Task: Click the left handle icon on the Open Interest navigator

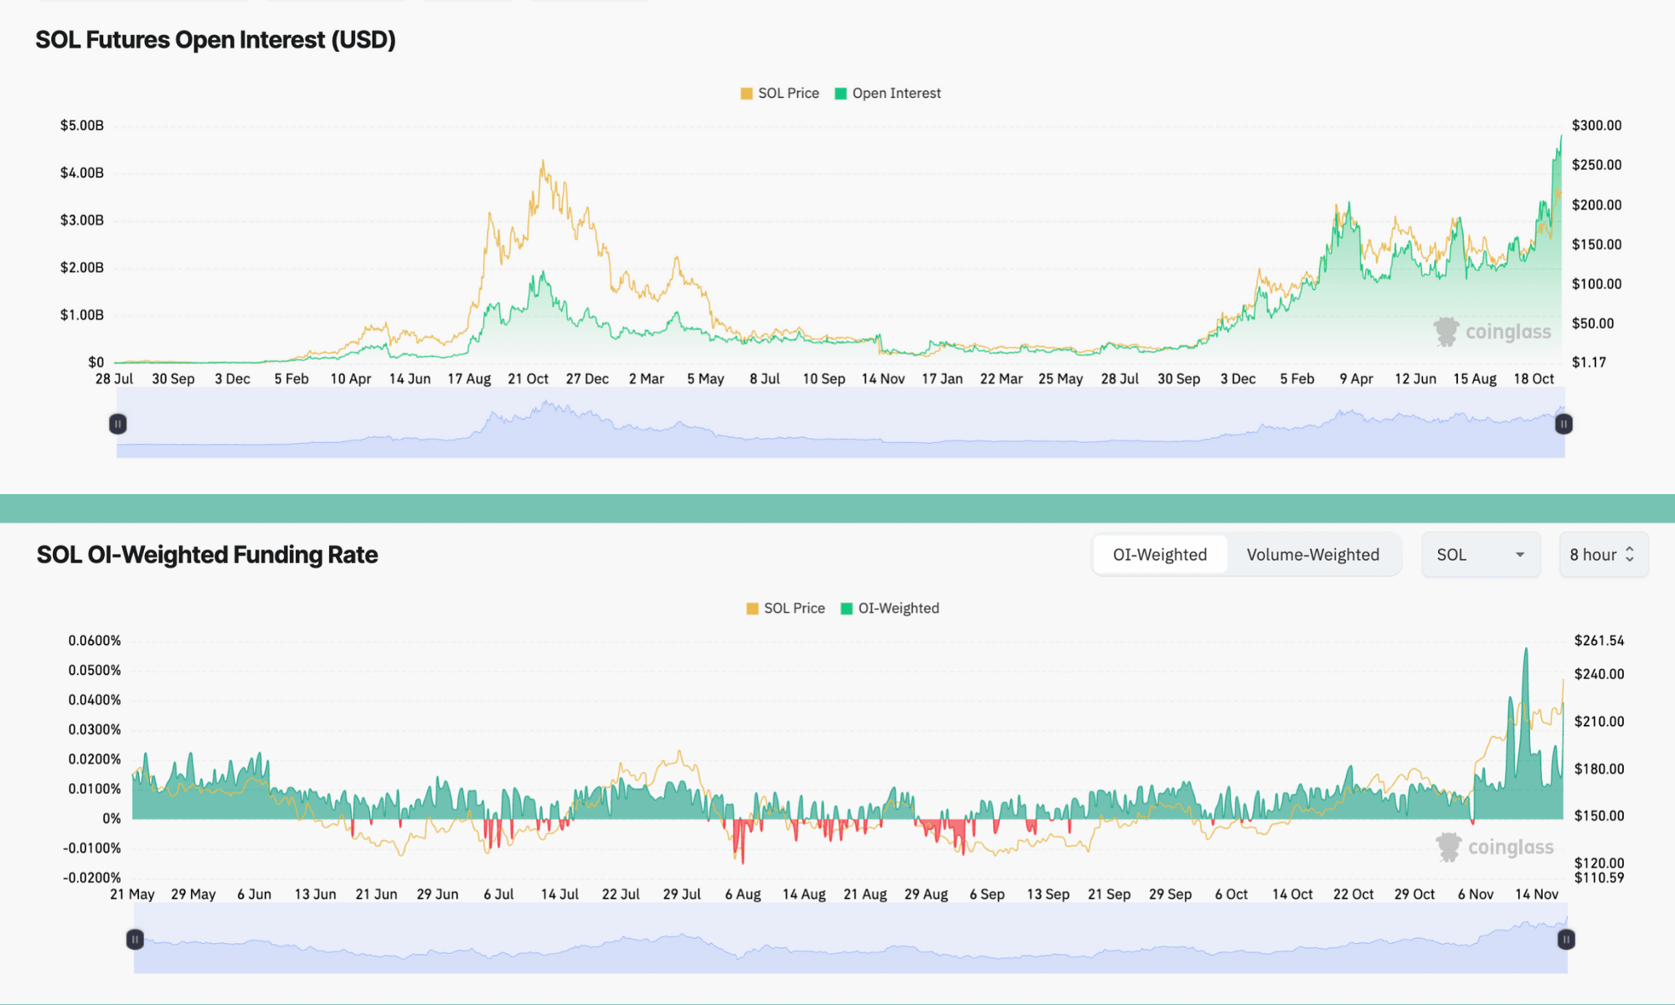Action: click(117, 424)
